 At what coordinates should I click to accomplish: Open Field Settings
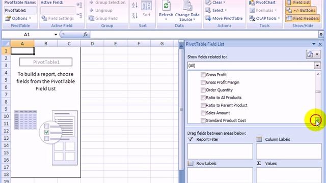tap(58, 18)
